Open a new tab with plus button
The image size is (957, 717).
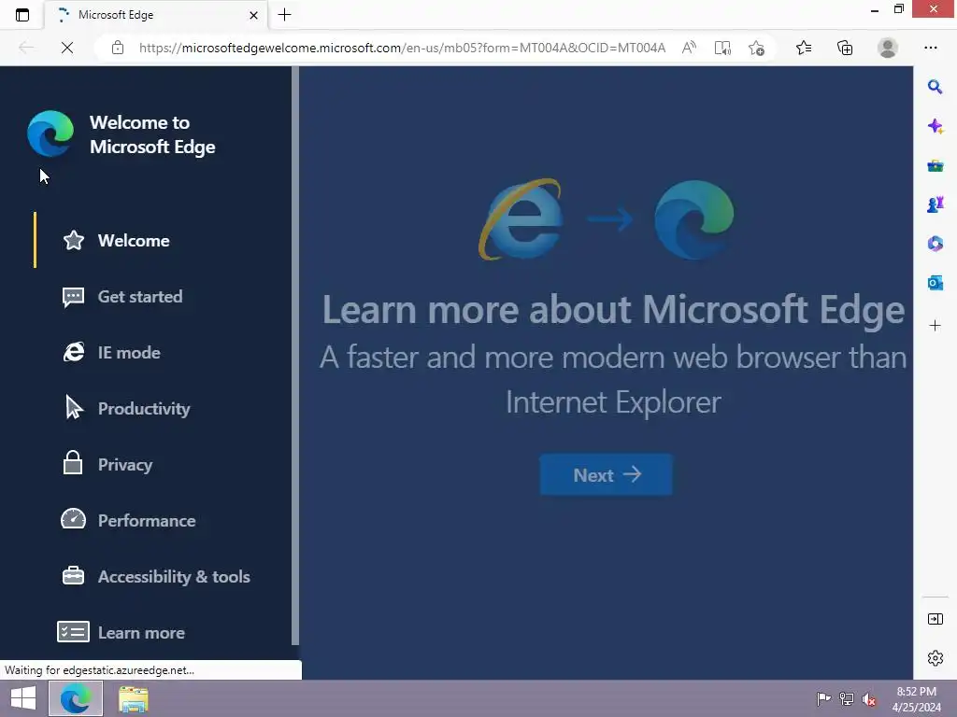284,15
